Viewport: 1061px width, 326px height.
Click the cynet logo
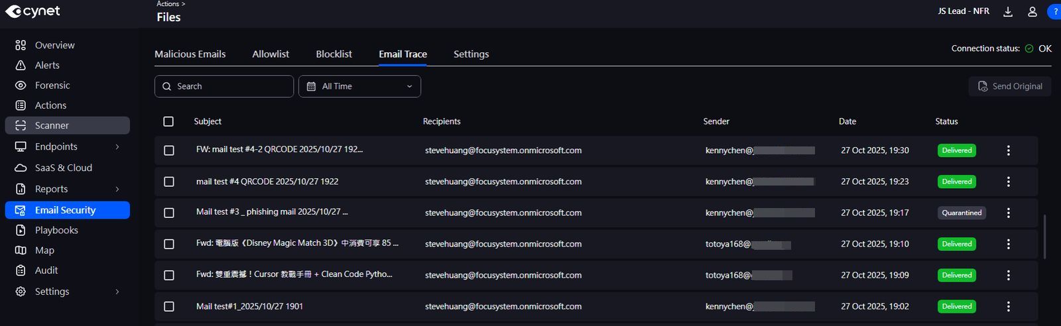[32, 11]
